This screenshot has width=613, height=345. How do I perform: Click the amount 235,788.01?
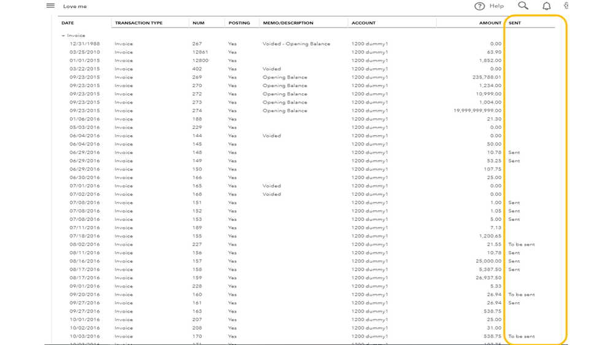(487, 77)
